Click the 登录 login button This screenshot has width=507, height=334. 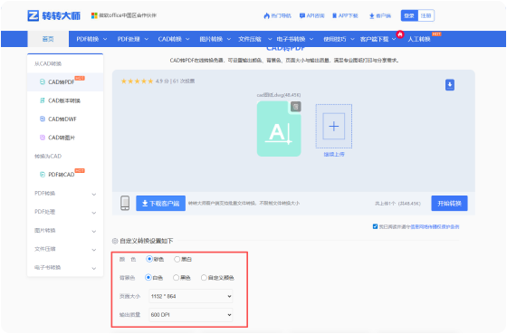(409, 15)
